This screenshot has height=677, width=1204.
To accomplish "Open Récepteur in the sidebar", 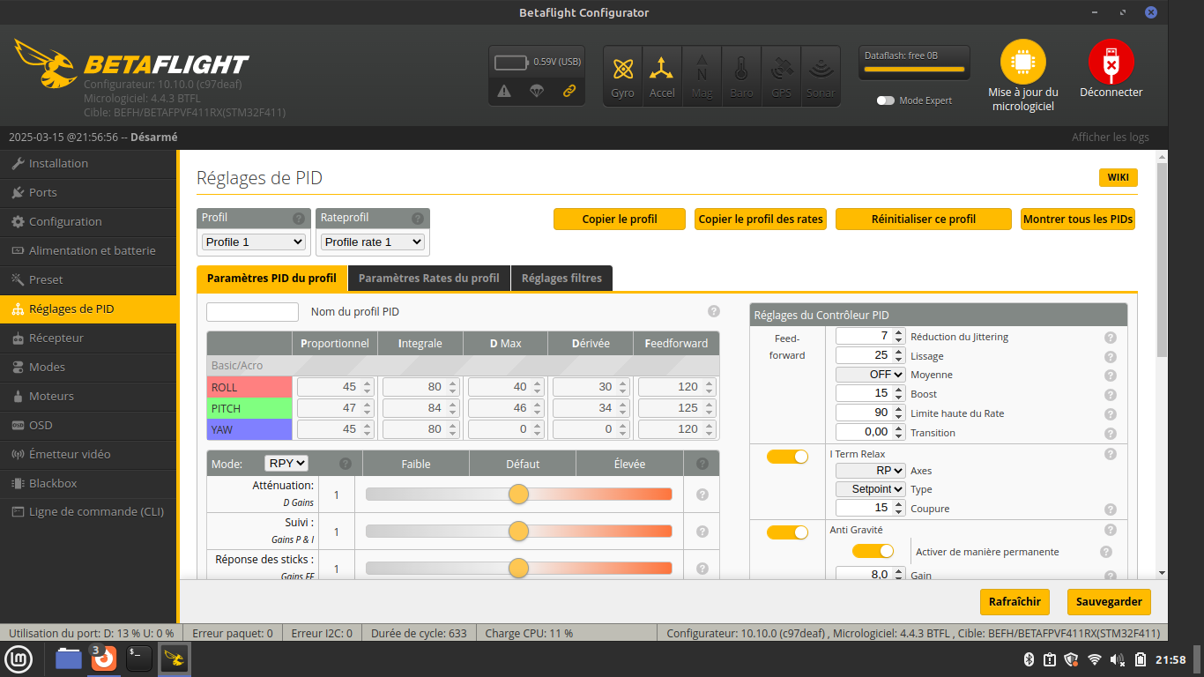I will pos(56,338).
